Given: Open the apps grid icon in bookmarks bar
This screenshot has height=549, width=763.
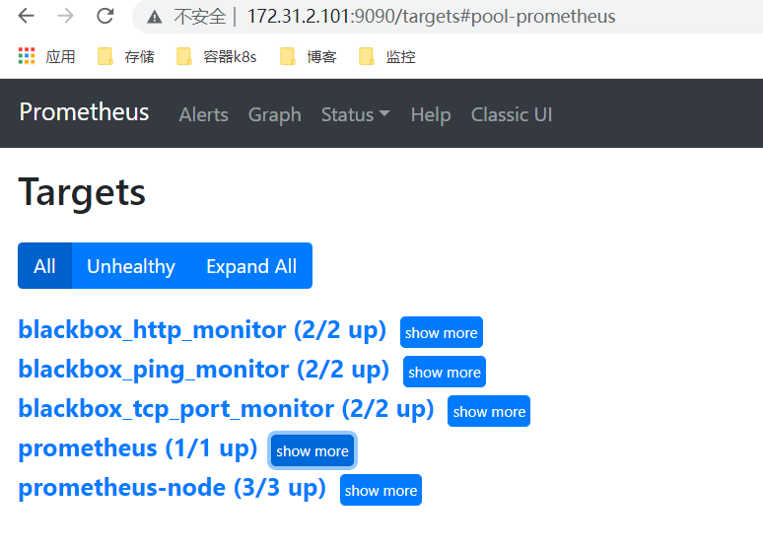Looking at the screenshot, I should [x=27, y=56].
